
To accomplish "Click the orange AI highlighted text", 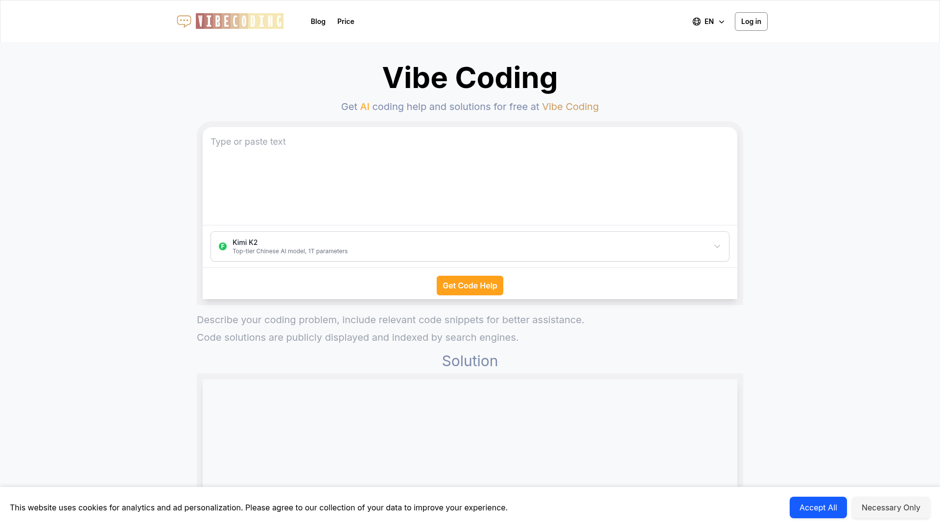I will coord(365,107).
